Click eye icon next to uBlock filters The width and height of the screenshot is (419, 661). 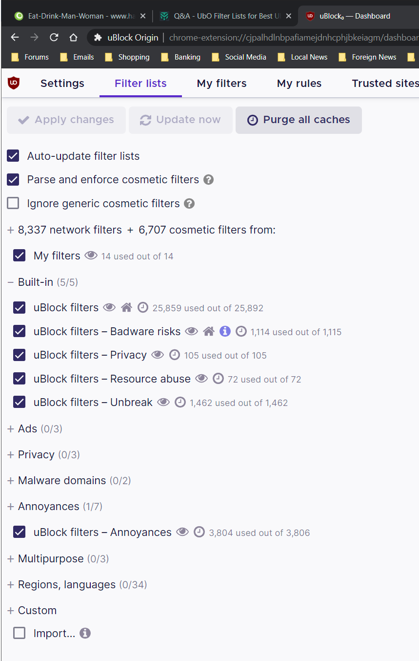(109, 308)
